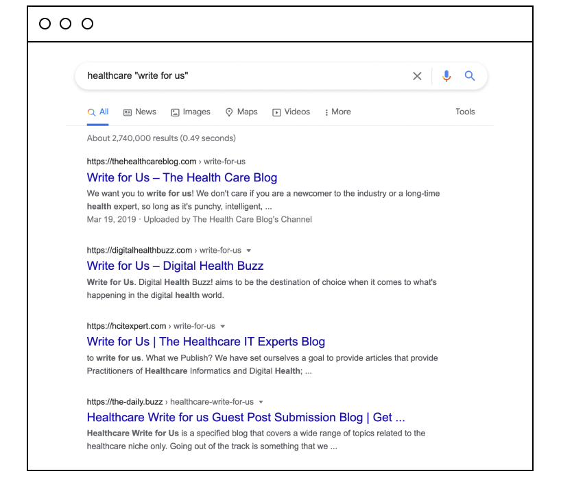Viewport: 561px width, 478px height.
Task: Expand dropdown arrow next to hcitexpert.com URL
Action: (222, 327)
